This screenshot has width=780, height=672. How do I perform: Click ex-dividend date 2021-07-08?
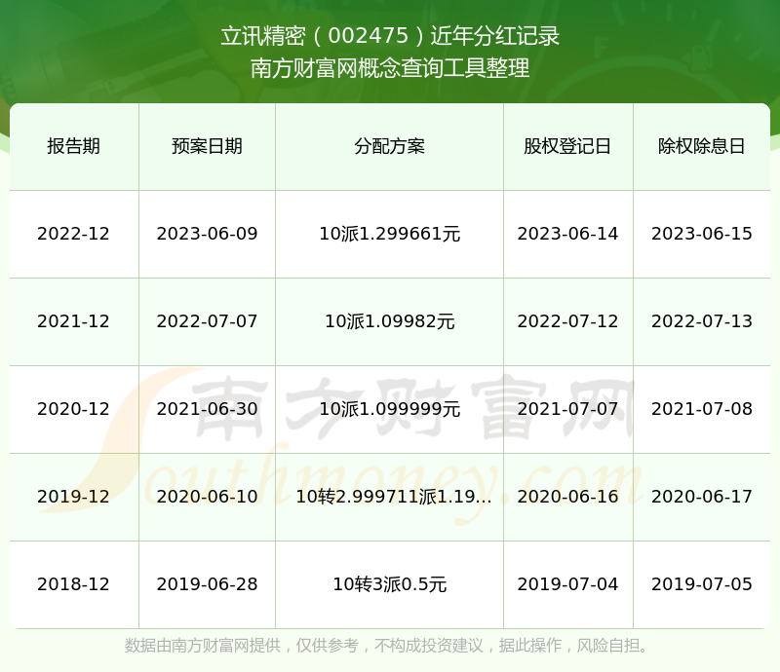[701, 409]
